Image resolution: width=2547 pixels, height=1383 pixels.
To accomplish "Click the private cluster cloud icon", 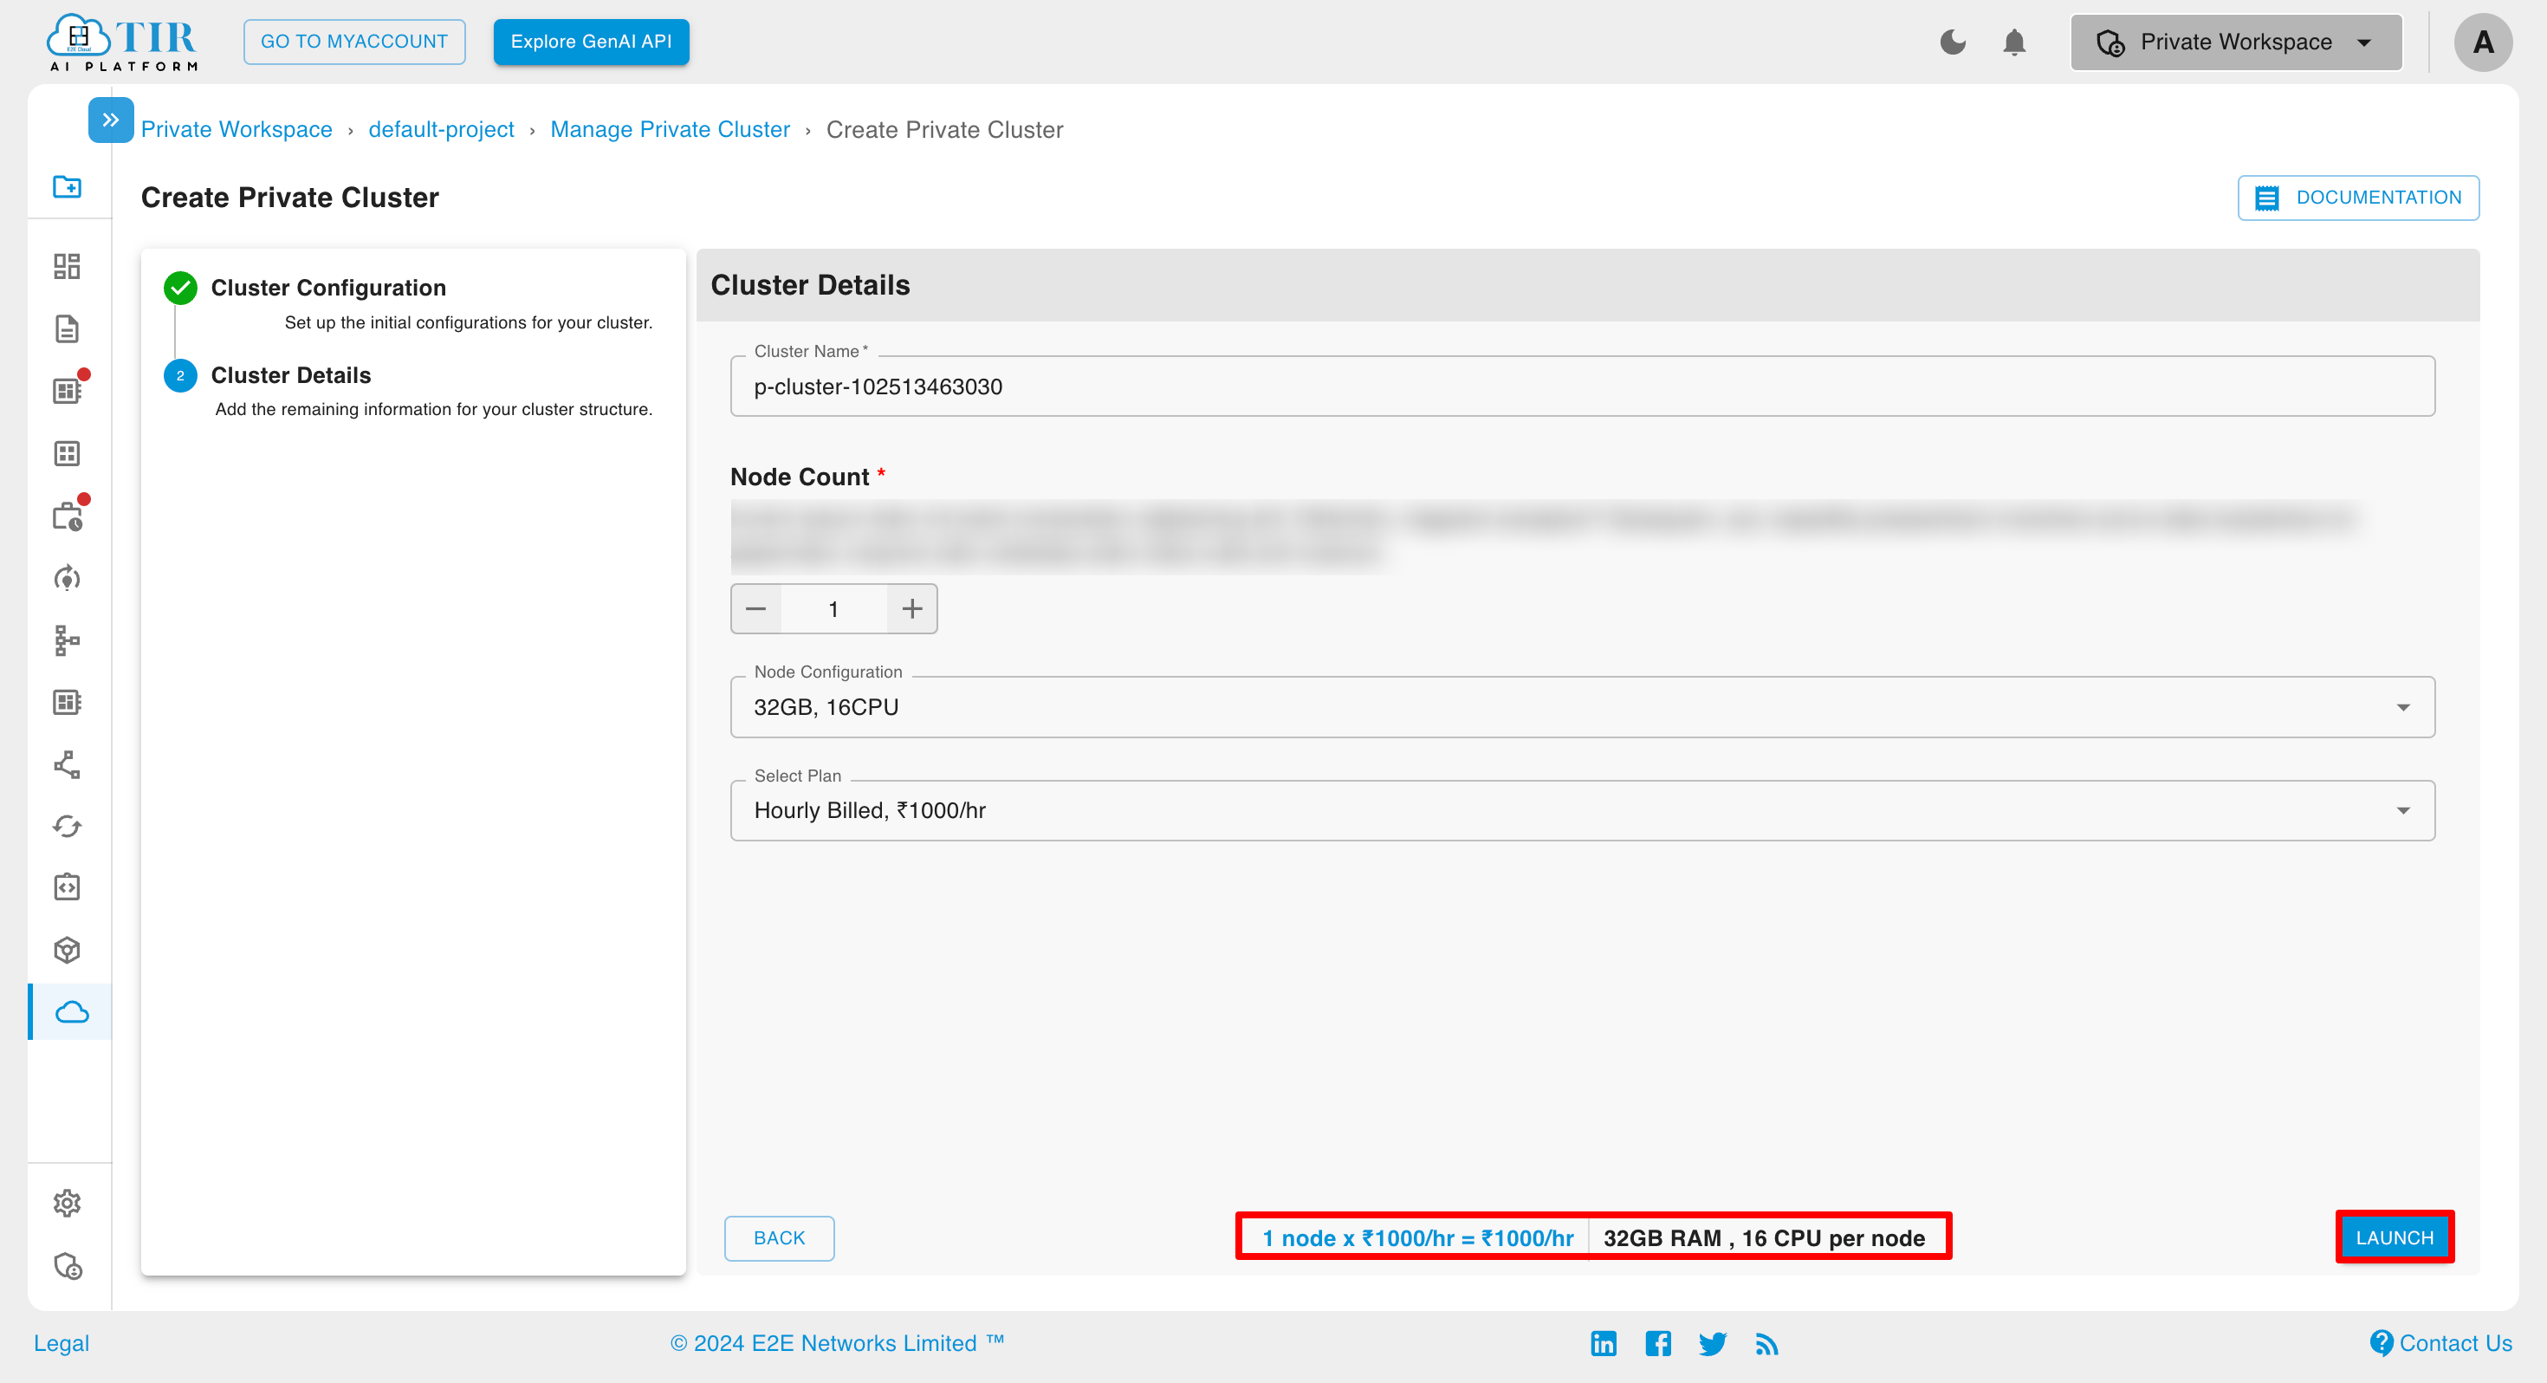I will click(68, 1010).
